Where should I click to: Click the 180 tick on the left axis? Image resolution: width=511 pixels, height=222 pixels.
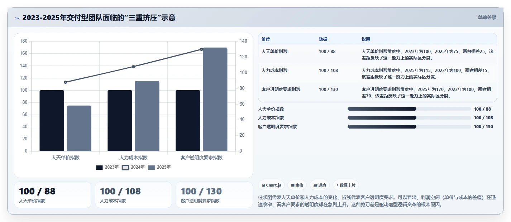24,41
